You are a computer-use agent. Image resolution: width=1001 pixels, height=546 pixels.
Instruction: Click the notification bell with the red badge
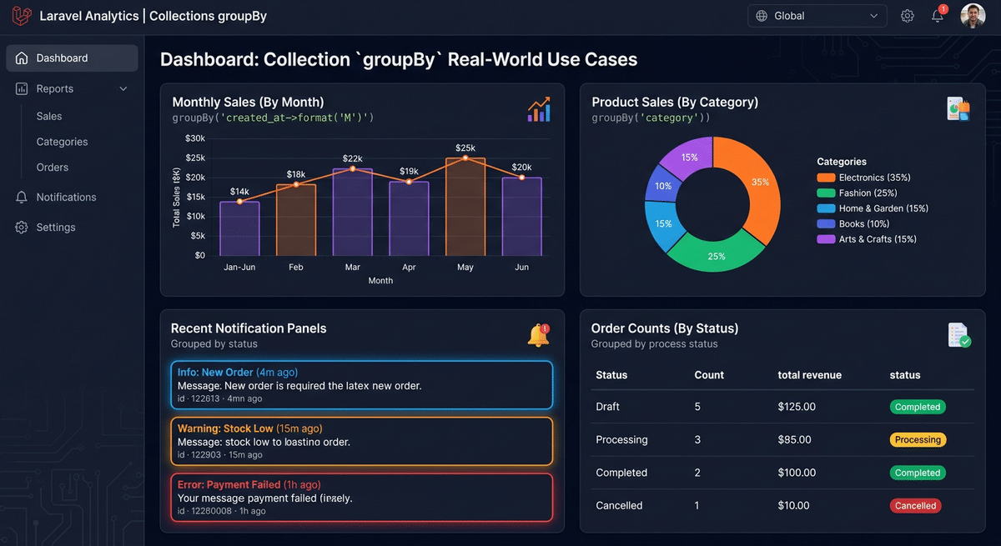pos(938,15)
